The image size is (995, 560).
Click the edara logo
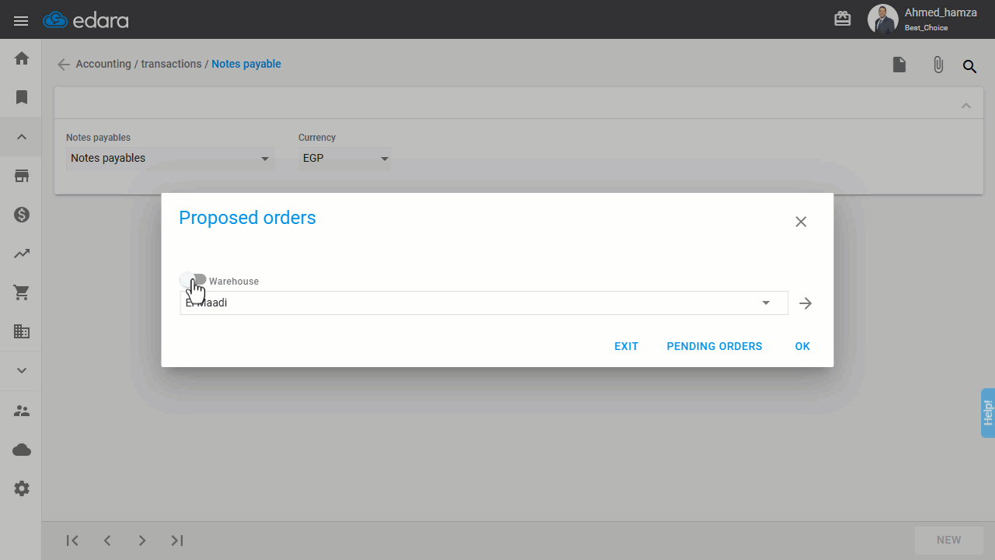[86, 20]
